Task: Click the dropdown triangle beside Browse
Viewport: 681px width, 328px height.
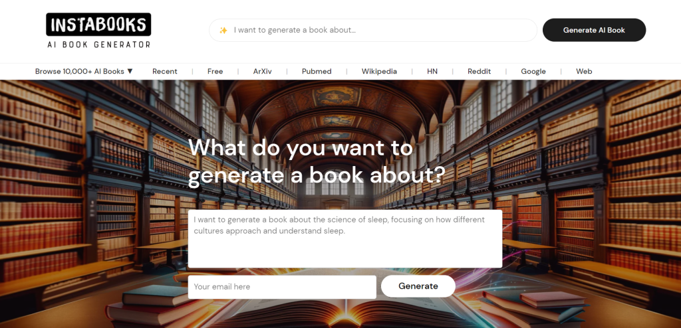Action: pyautogui.click(x=130, y=72)
